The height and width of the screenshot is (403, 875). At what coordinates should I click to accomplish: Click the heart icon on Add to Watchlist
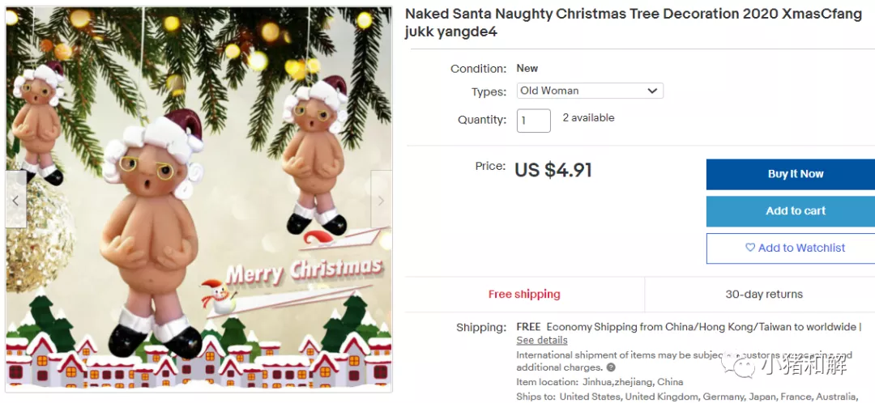pyautogui.click(x=750, y=248)
